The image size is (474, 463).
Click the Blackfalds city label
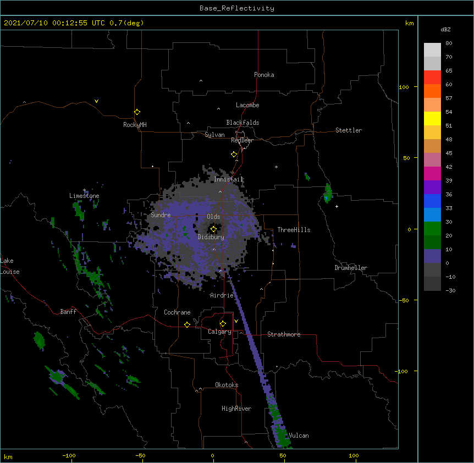pyautogui.click(x=242, y=123)
